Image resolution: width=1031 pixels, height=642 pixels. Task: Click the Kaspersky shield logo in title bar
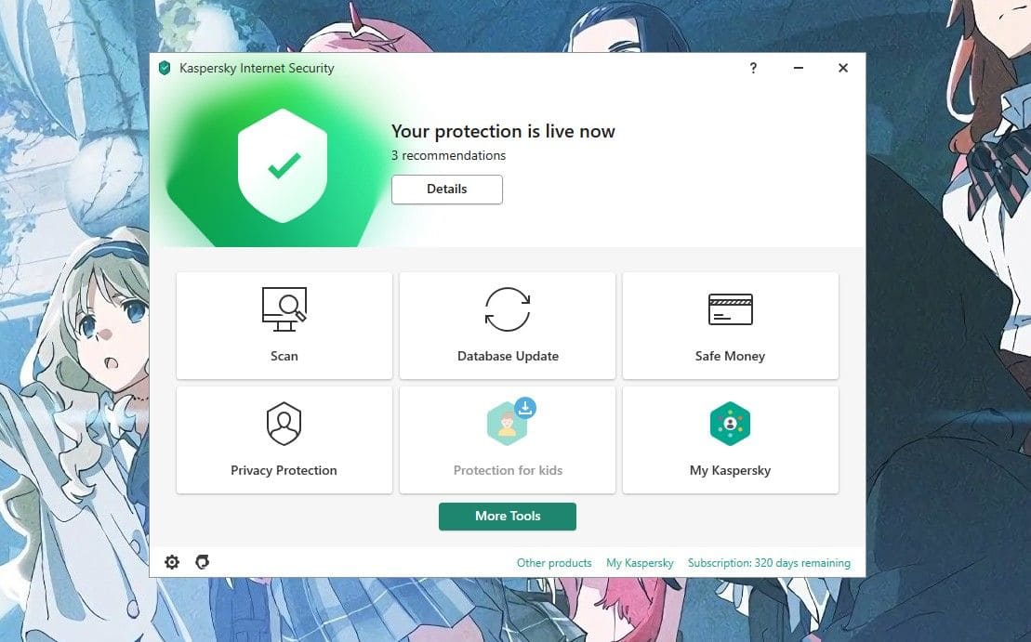165,68
